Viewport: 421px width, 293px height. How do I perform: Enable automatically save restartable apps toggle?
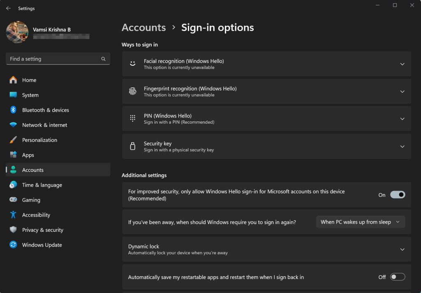(398, 277)
